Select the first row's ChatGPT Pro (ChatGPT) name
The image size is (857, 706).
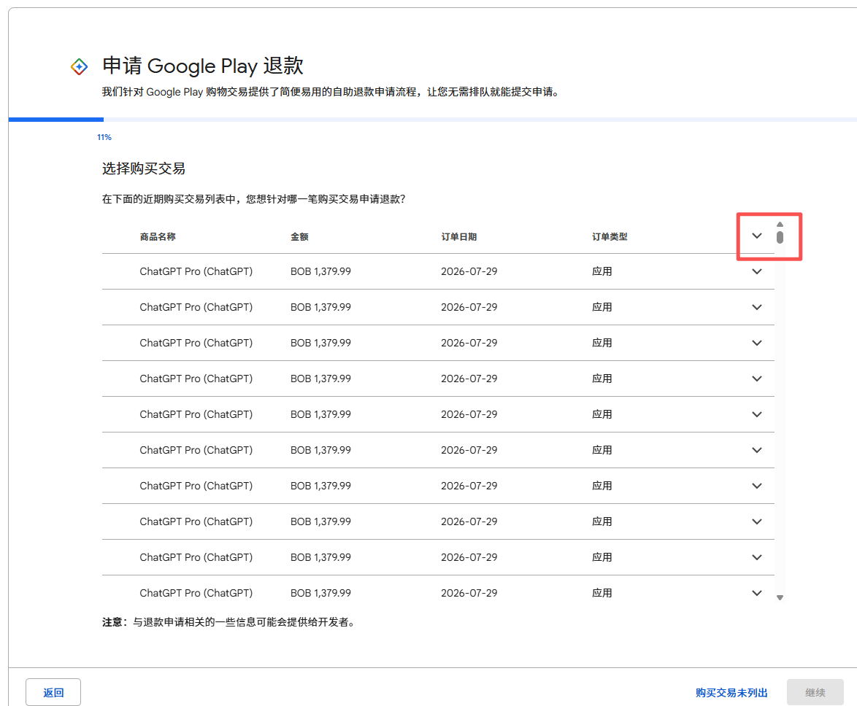pos(196,271)
